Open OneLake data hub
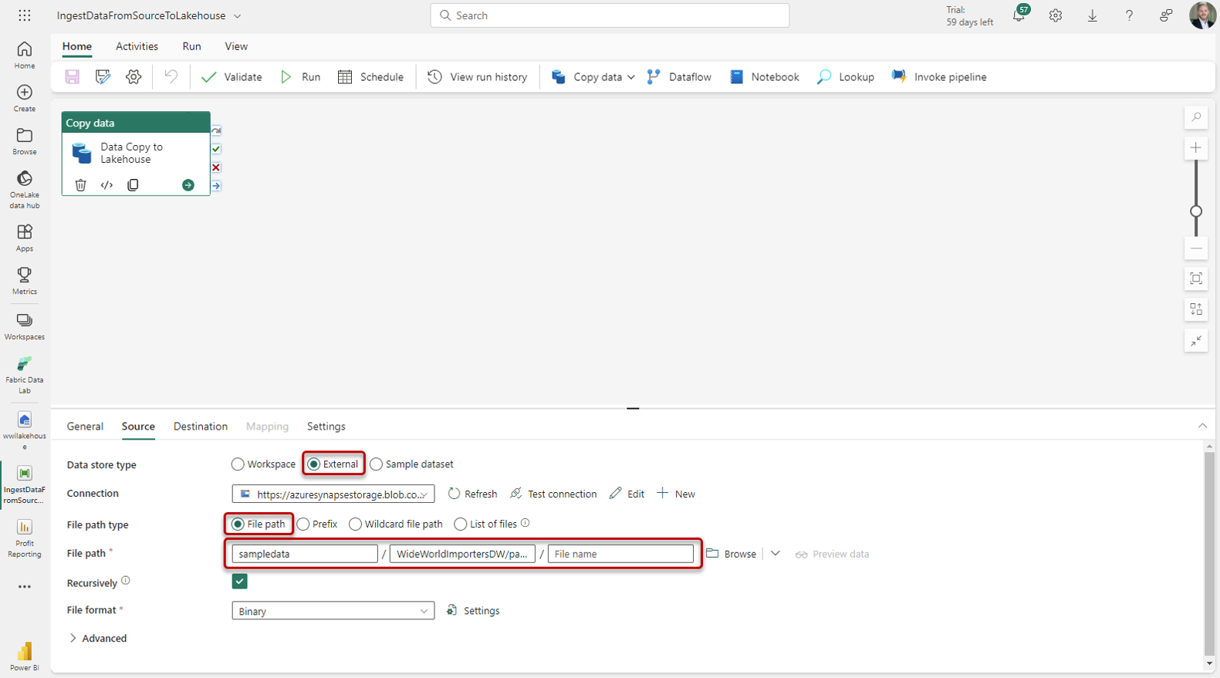Screen dimensions: 1220x678 (25, 190)
